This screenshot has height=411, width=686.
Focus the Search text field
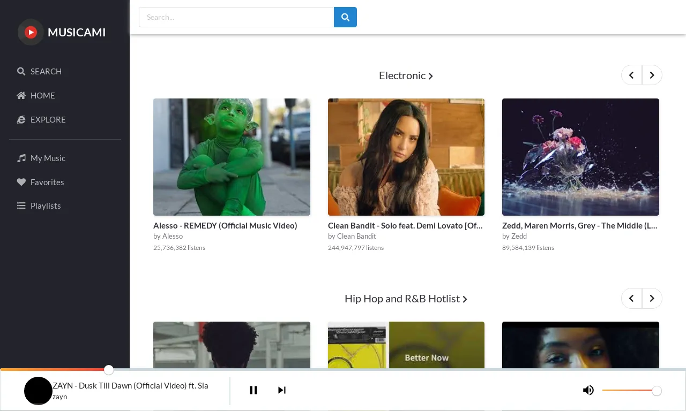[236, 17]
